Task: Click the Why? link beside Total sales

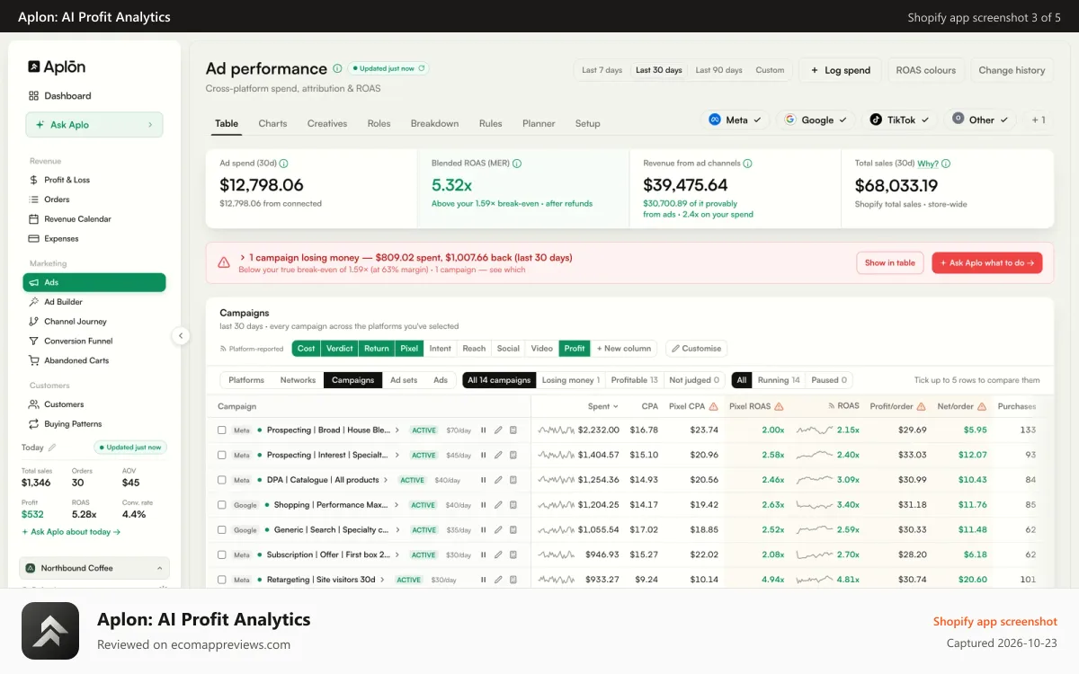Action: (928, 164)
